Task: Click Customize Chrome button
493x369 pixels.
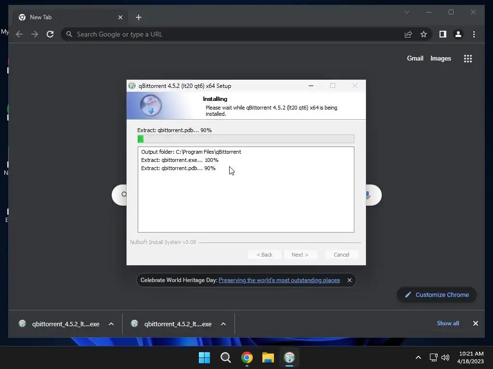Action: click(x=437, y=295)
